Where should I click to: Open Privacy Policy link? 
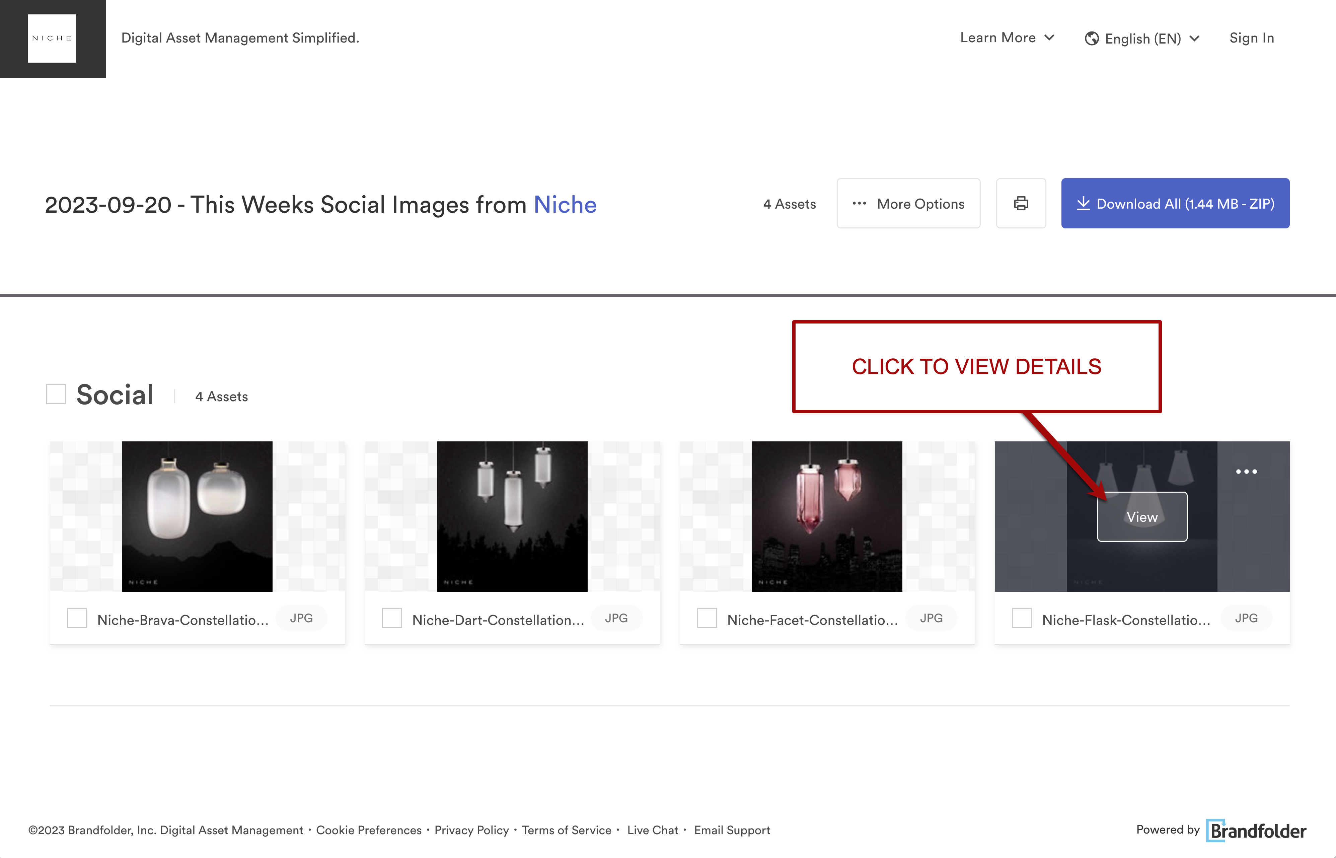tap(472, 831)
